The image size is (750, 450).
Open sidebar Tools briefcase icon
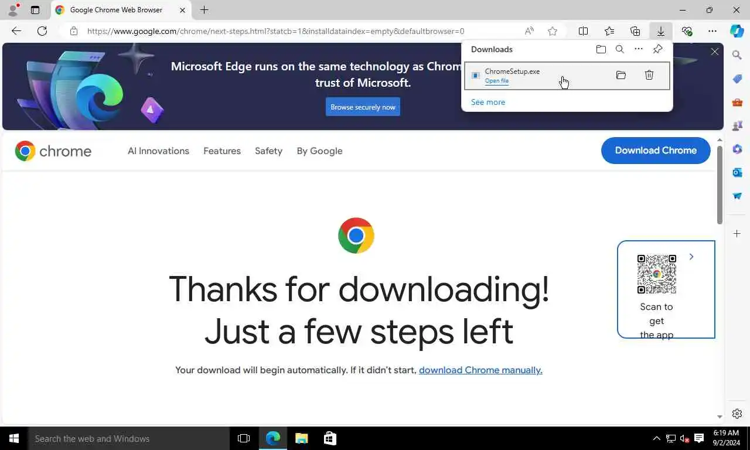(737, 102)
